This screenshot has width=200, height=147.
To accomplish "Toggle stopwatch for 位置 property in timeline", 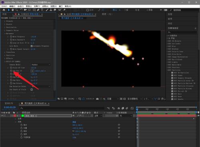I will pos(21,128).
